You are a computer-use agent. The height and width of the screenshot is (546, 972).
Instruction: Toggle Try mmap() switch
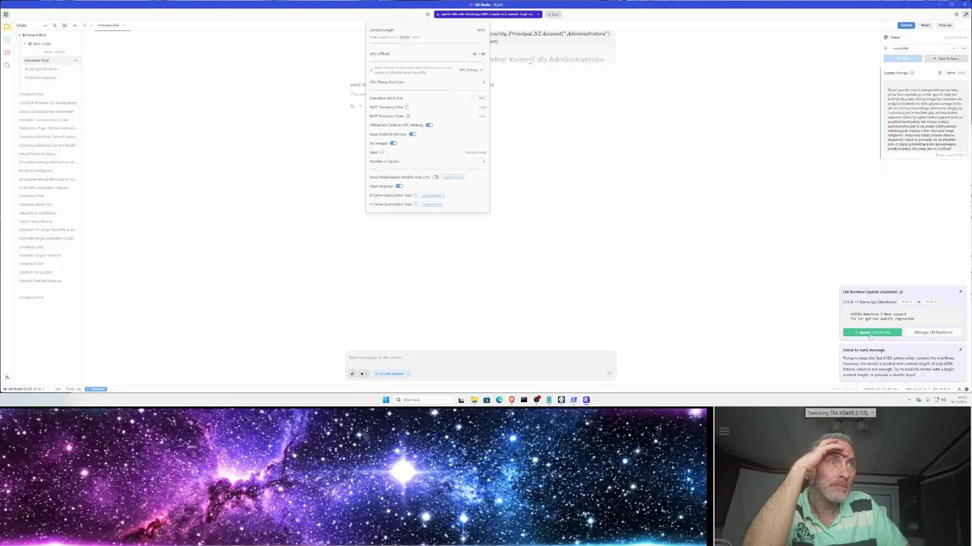[393, 143]
